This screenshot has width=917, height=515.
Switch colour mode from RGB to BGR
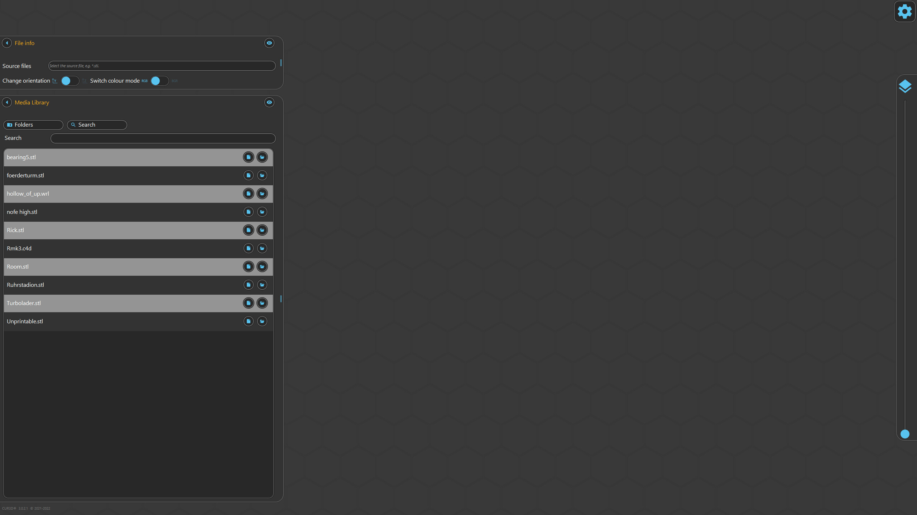click(x=159, y=81)
